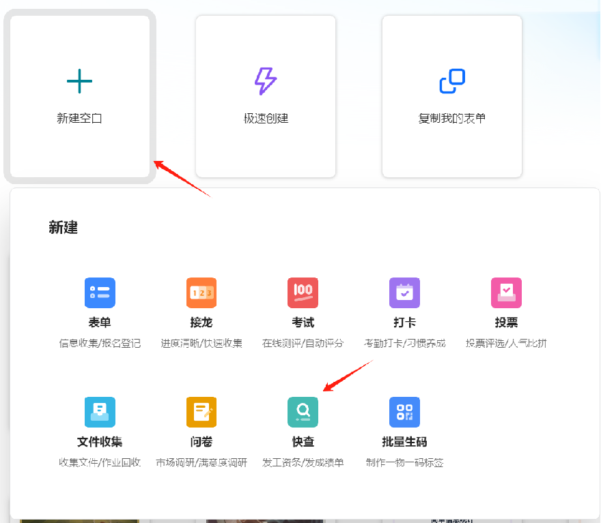Select the 快查 magnifier icon
This screenshot has height=523, width=601.
(303, 412)
